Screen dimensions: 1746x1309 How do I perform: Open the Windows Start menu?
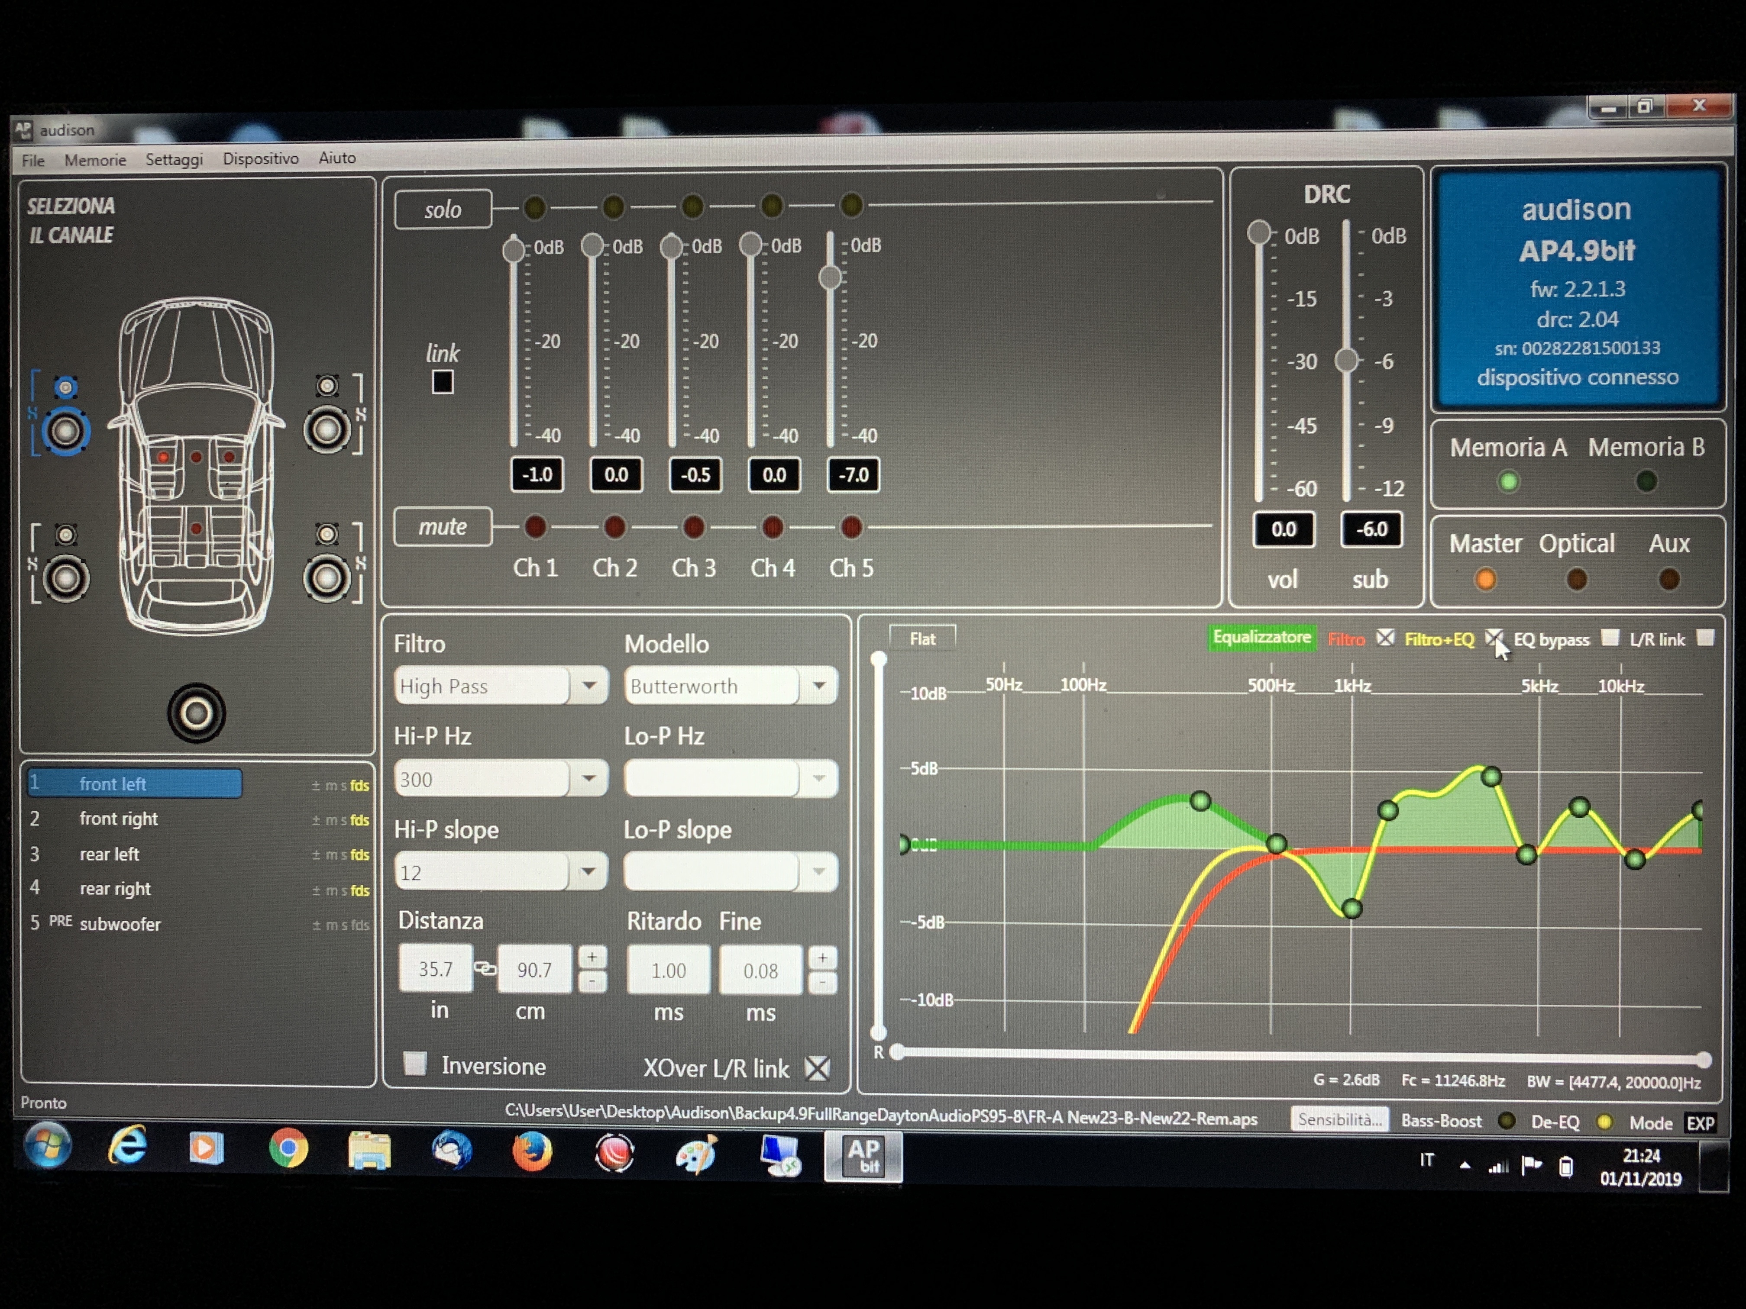(47, 1145)
